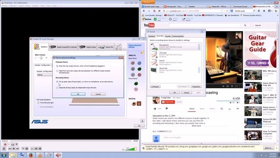Open the Speakers tab in Realtek Audio Manager

[41, 47]
